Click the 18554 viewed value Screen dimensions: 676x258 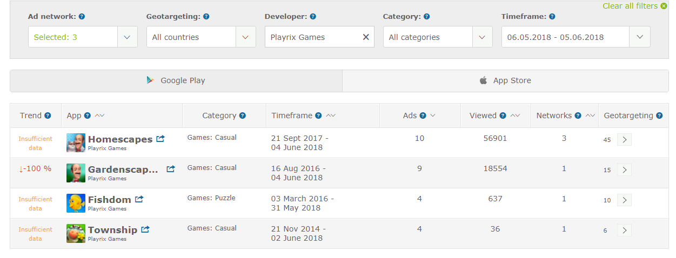pos(496,168)
